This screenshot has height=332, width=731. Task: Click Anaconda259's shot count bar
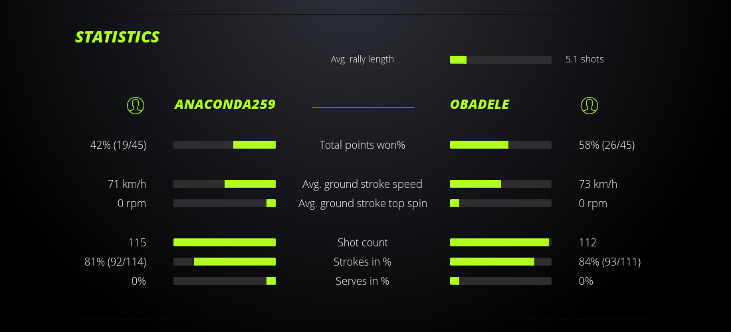point(225,242)
